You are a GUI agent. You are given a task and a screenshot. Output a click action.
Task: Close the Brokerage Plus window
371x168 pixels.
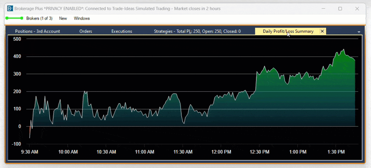click(x=357, y=9)
